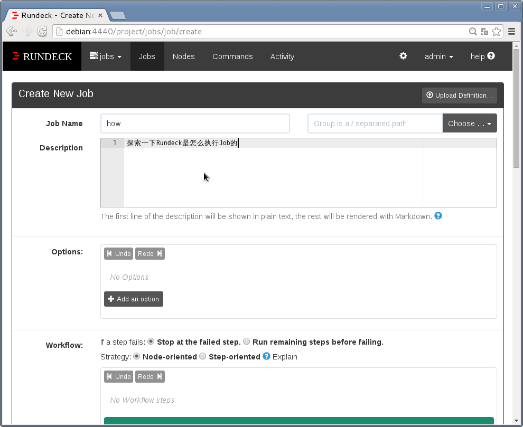This screenshot has width=523, height=427.
Task: Click Redo in the Workflow section
Action: pyautogui.click(x=150, y=377)
